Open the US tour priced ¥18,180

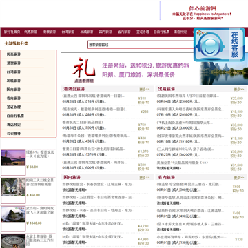[190, 109]
